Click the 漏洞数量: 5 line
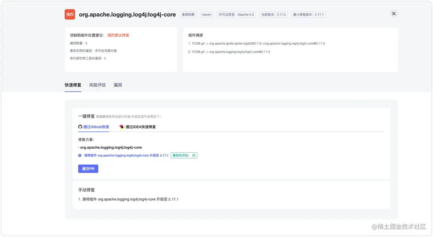433x237 pixels. pyautogui.click(x=78, y=43)
